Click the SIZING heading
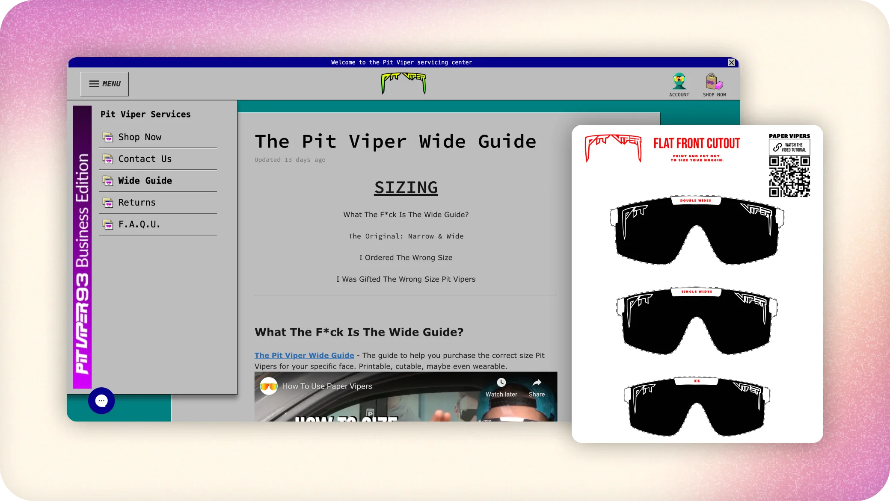The height and width of the screenshot is (501, 890). click(x=406, y=188)
